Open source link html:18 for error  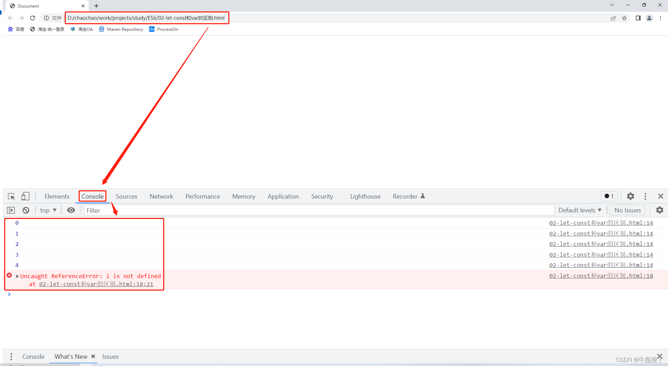click(x=601, y=276)
